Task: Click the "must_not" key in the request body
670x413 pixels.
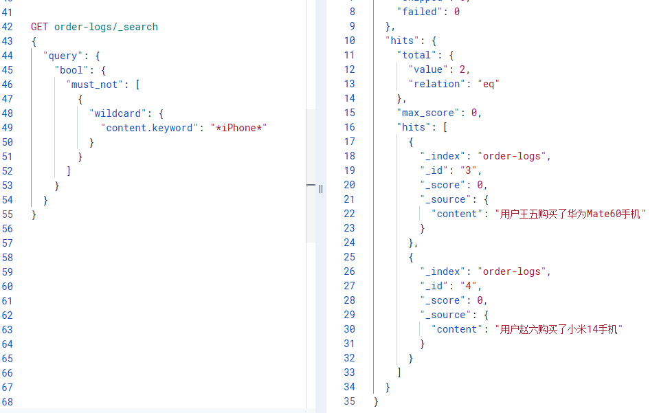Action: [94, 85]
